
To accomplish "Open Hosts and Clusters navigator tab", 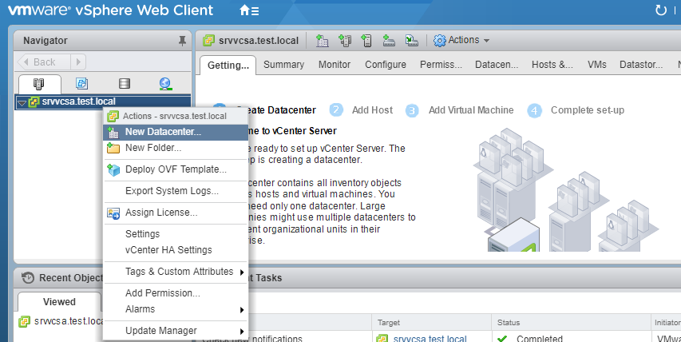I will 39,83.
